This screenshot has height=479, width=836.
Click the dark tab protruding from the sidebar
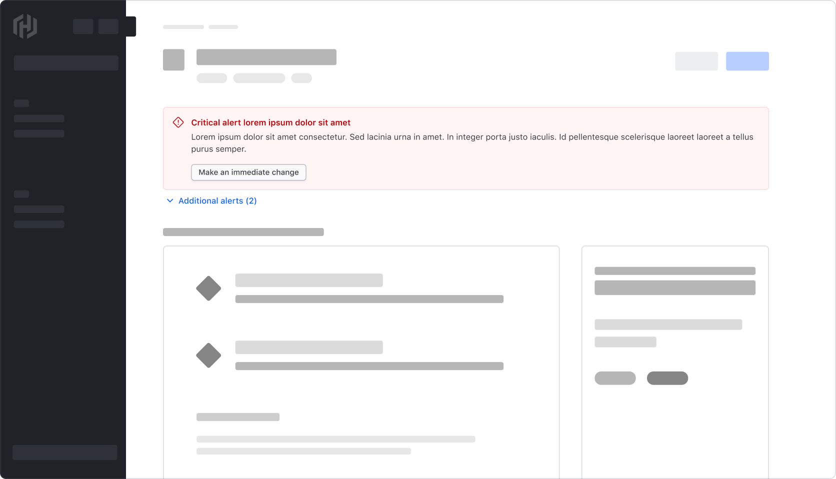[131, 26]
